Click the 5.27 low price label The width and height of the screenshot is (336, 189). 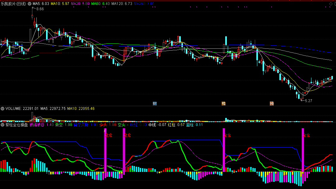(x=308, y=101)
